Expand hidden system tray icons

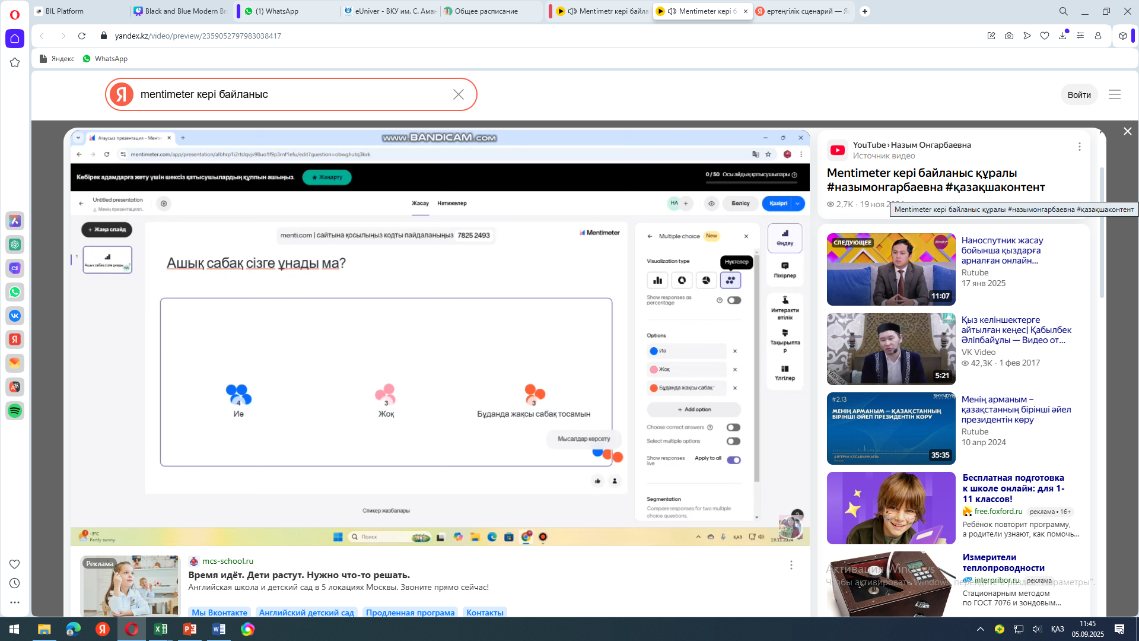click(981, 629)
